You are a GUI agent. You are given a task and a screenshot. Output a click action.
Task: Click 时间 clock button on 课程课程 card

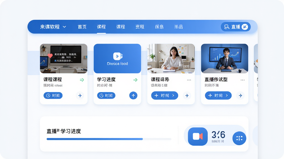click(53, 95)
